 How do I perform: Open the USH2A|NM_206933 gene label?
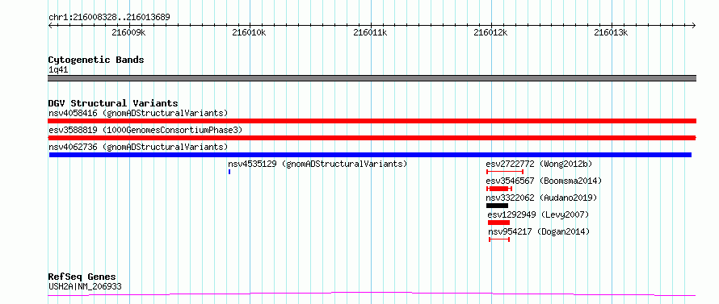pyautogui.click(x=85, y=287)
